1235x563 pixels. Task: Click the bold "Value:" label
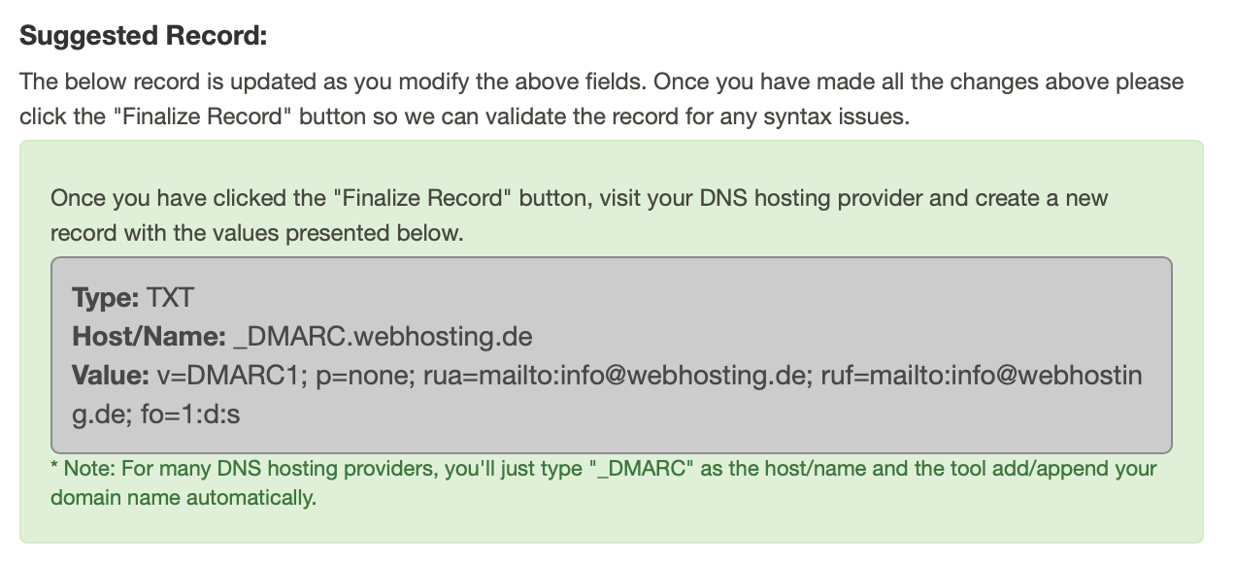click(x=110, y=376)
